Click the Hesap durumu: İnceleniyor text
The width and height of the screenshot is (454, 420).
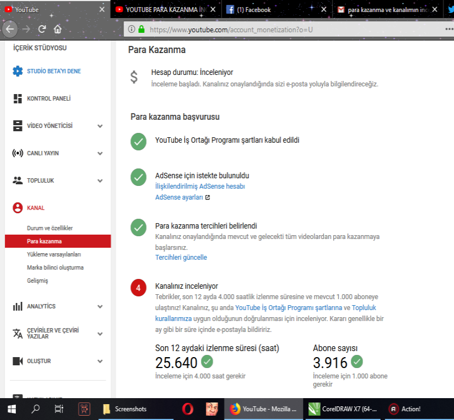(192, 72)
